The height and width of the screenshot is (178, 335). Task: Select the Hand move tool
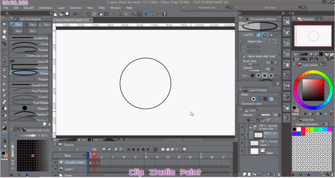tap(4, 31)
